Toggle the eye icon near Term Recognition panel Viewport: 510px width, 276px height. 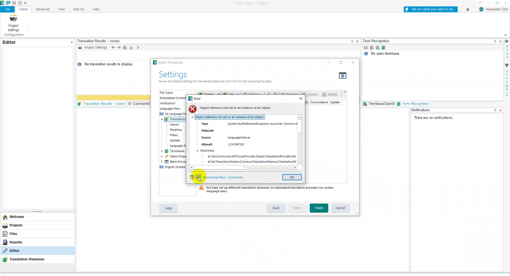pos(507,41)
